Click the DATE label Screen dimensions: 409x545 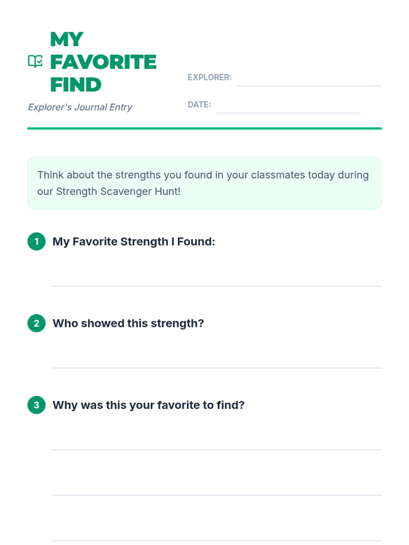(x=199, y=105)
